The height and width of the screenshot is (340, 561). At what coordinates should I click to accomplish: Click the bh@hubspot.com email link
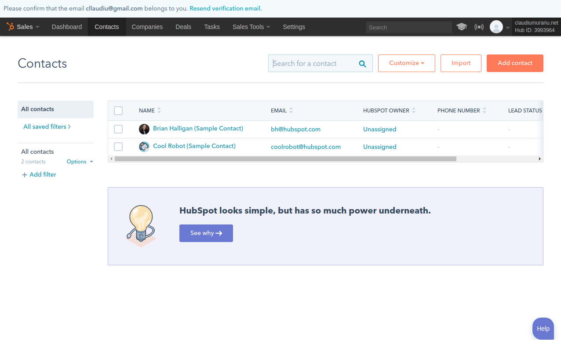[x=295, y=129]
